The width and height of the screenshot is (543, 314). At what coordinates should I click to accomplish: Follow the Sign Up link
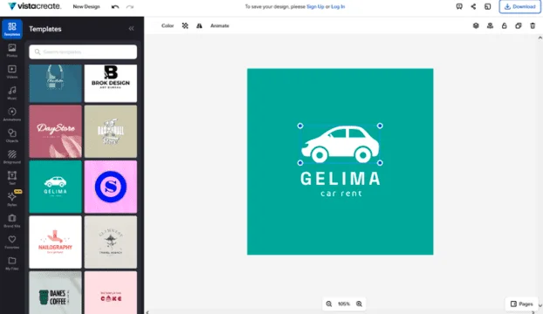[315, 7]
